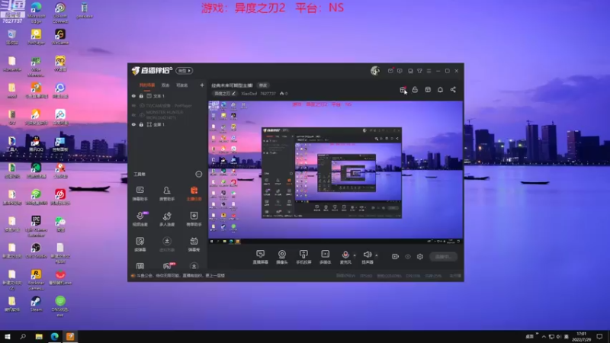
Task: Toggle visibility of 全屏 1 source
Action: (x=133, y=125)
